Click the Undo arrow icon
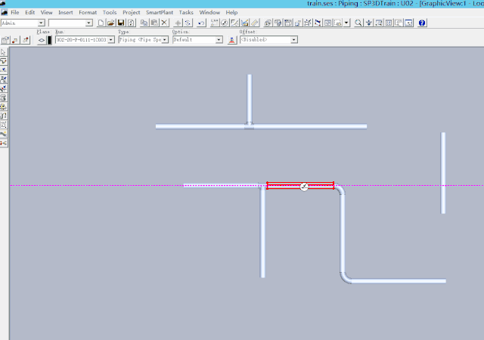Viewport: 484px width, 340px height. pos(201,23)
